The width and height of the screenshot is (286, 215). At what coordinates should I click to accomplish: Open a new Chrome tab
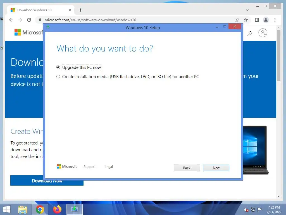tap(80, 10)
